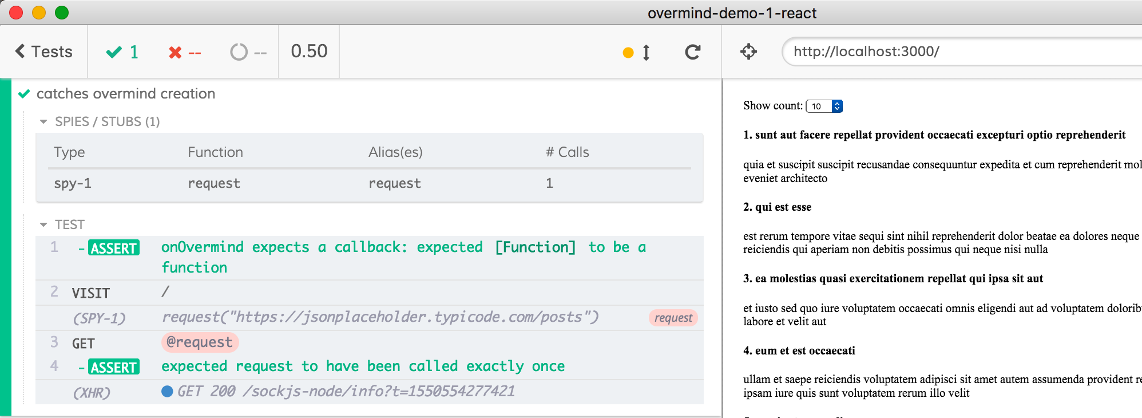Go back to the Tests list
1142x418 pixels.
44,52
